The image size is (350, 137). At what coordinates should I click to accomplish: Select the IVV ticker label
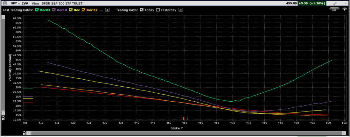(25, 4)
